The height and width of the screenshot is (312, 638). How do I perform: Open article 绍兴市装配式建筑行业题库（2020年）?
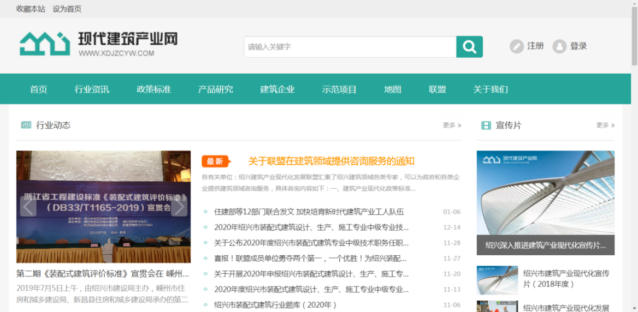pos(275,305)
